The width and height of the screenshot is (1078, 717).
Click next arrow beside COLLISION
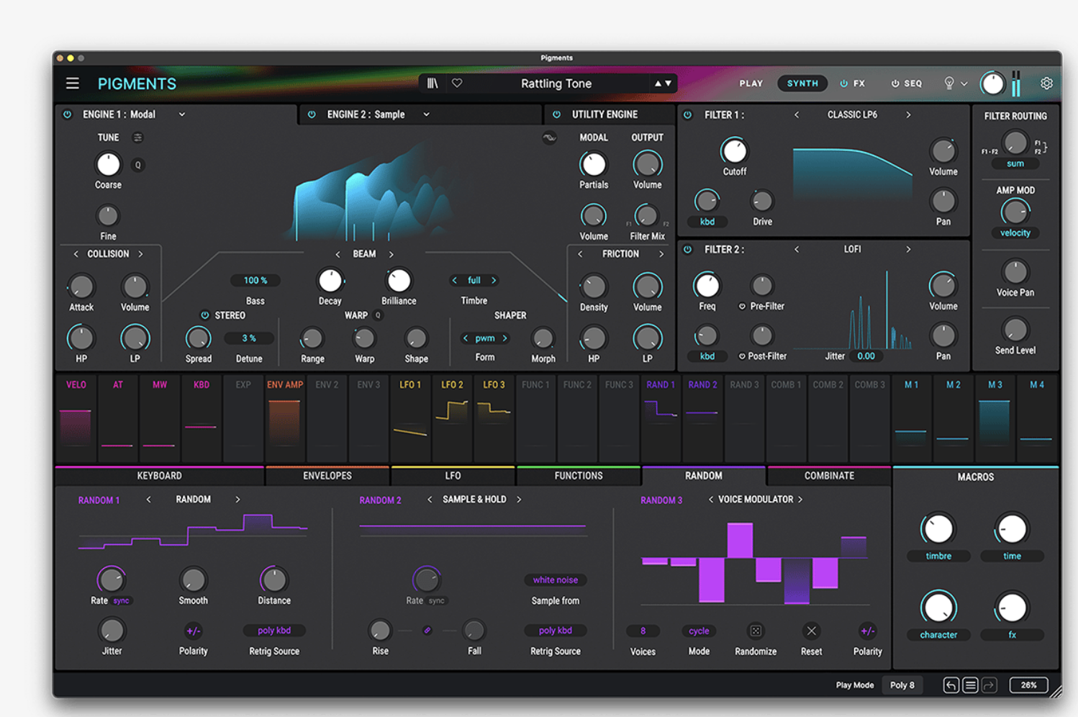coord(140,254)
